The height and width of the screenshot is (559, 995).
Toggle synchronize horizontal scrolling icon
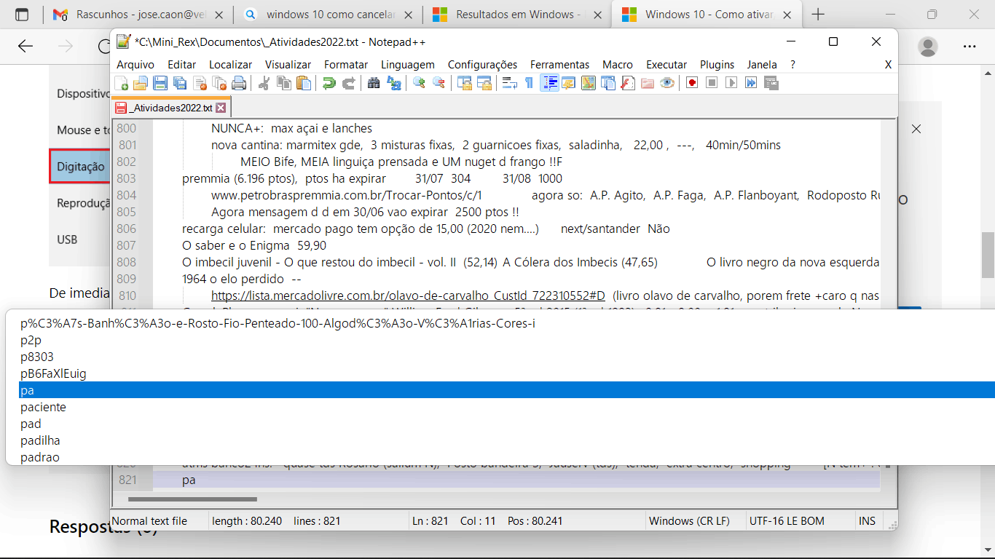click(484, 83)
